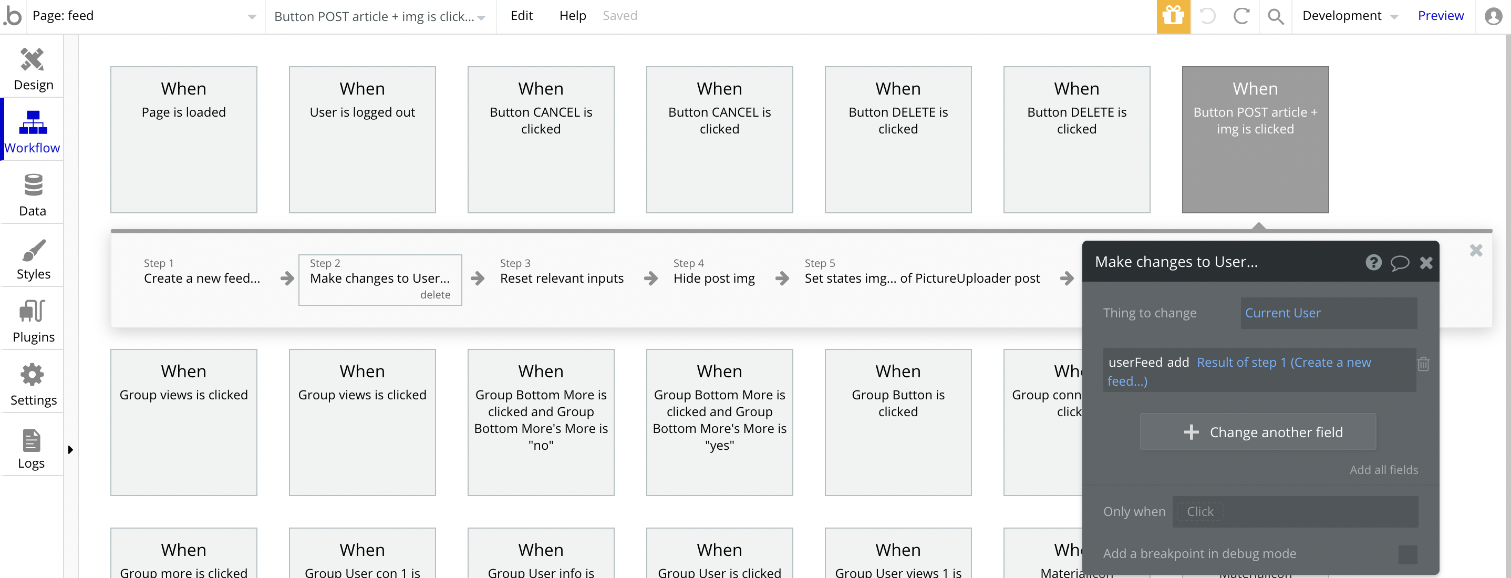Open the Edit menu
Screen dimensions: 1511x578
tap(521, 16)
